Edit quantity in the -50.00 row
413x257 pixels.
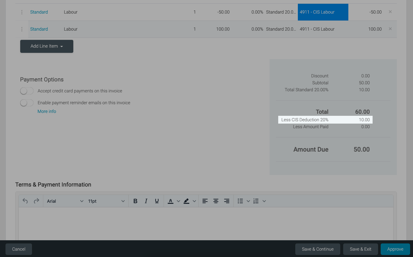point(195,12)
